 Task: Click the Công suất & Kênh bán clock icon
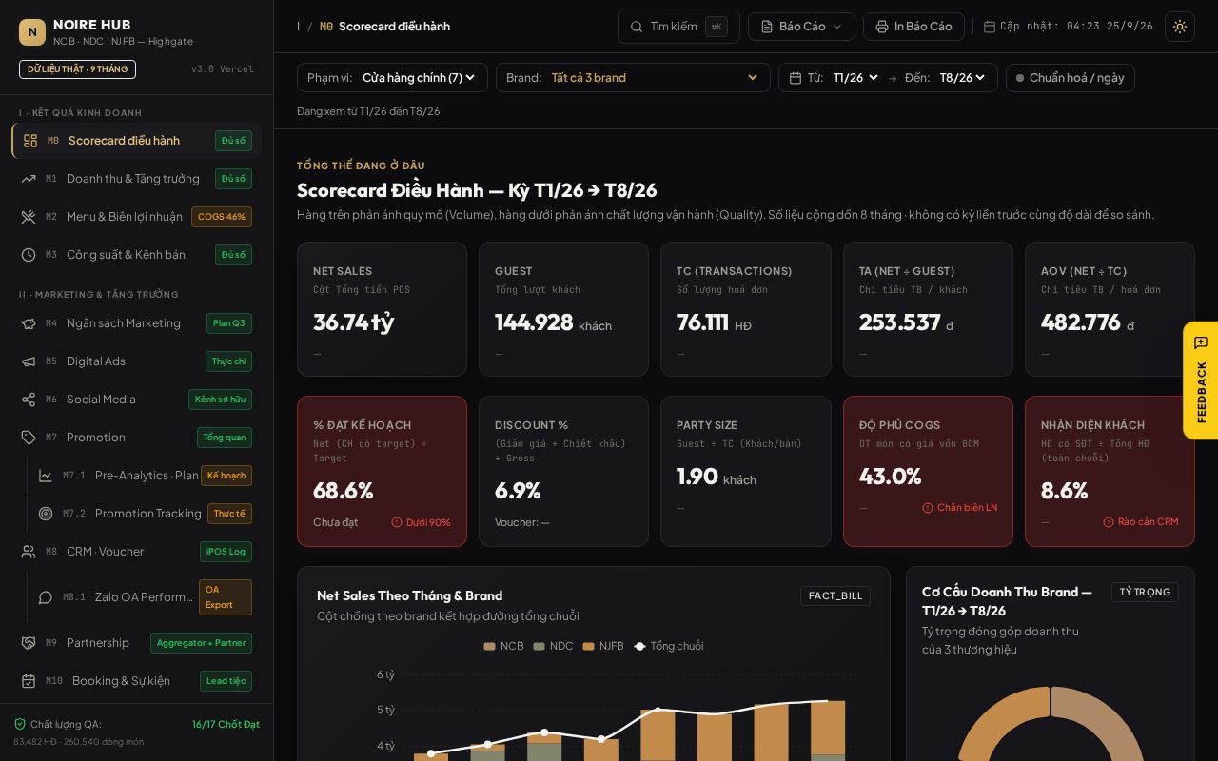pos(29,255)
